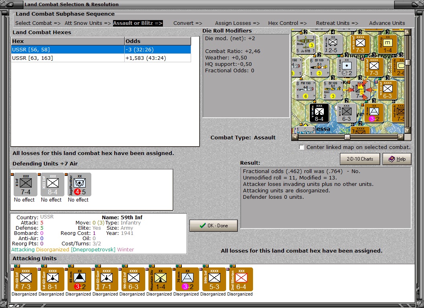This screenshot has height=308, width=424.
Task: Confirm with the OK - Done button
Action: (214, 226)
